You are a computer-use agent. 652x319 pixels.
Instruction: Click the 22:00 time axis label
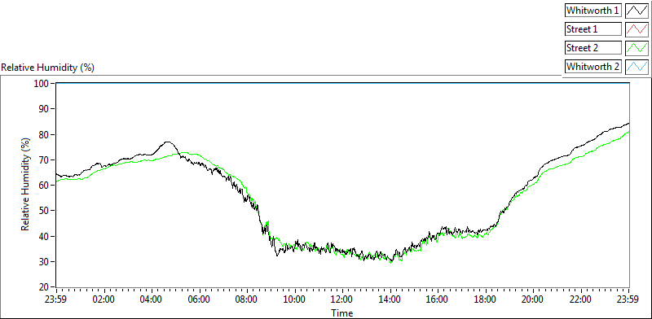click(581, 299)
